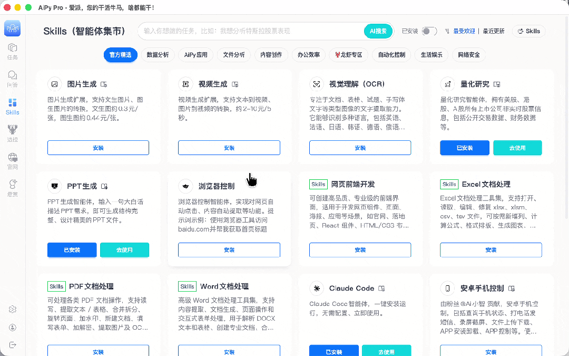This screenshot has width=569, height=356.
Task: Click the AI搜索 button
Action: [378, 31]
